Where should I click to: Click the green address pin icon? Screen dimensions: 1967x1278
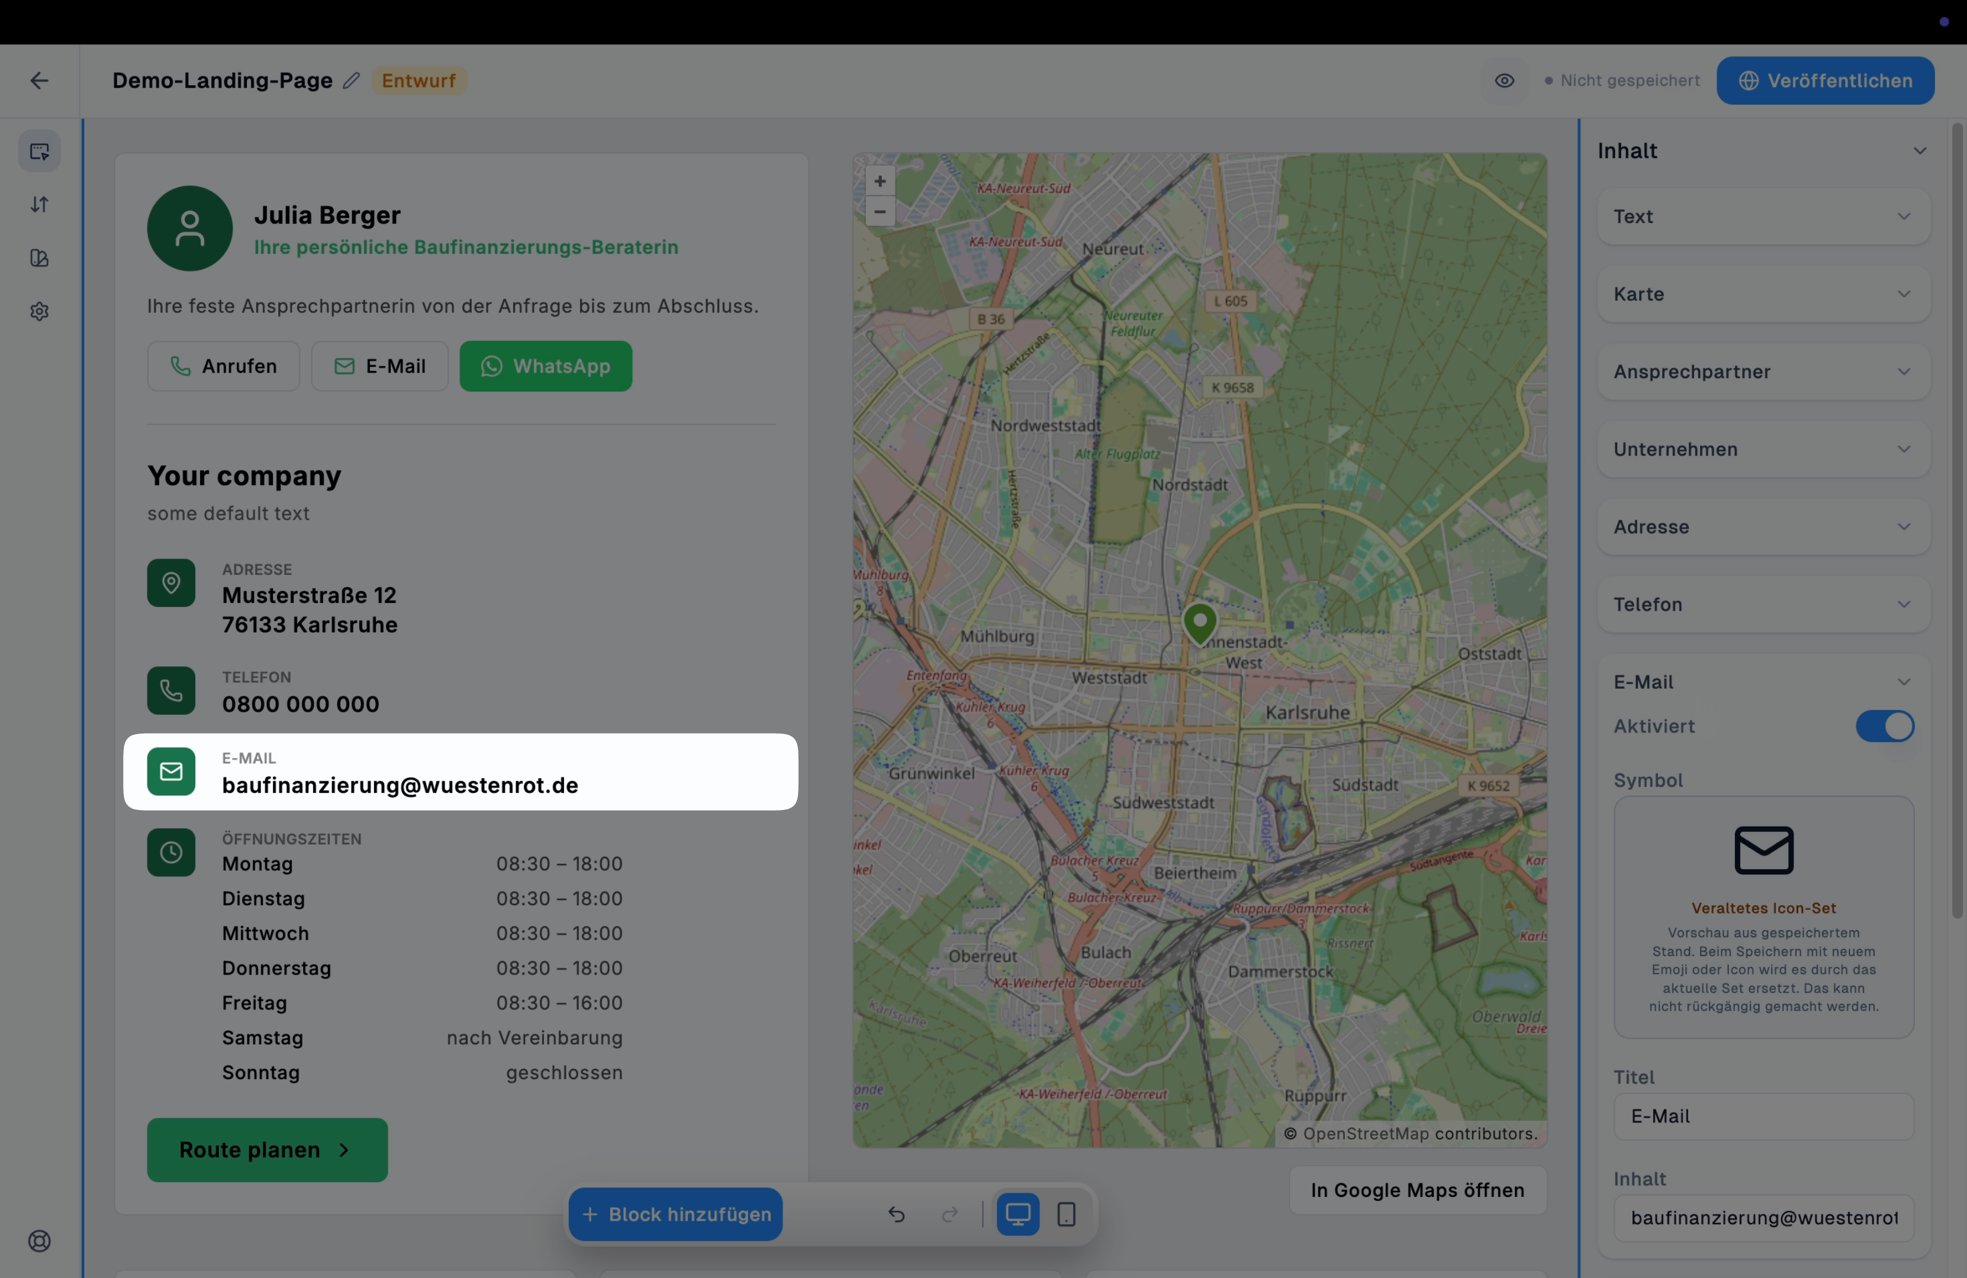[171, 583]
